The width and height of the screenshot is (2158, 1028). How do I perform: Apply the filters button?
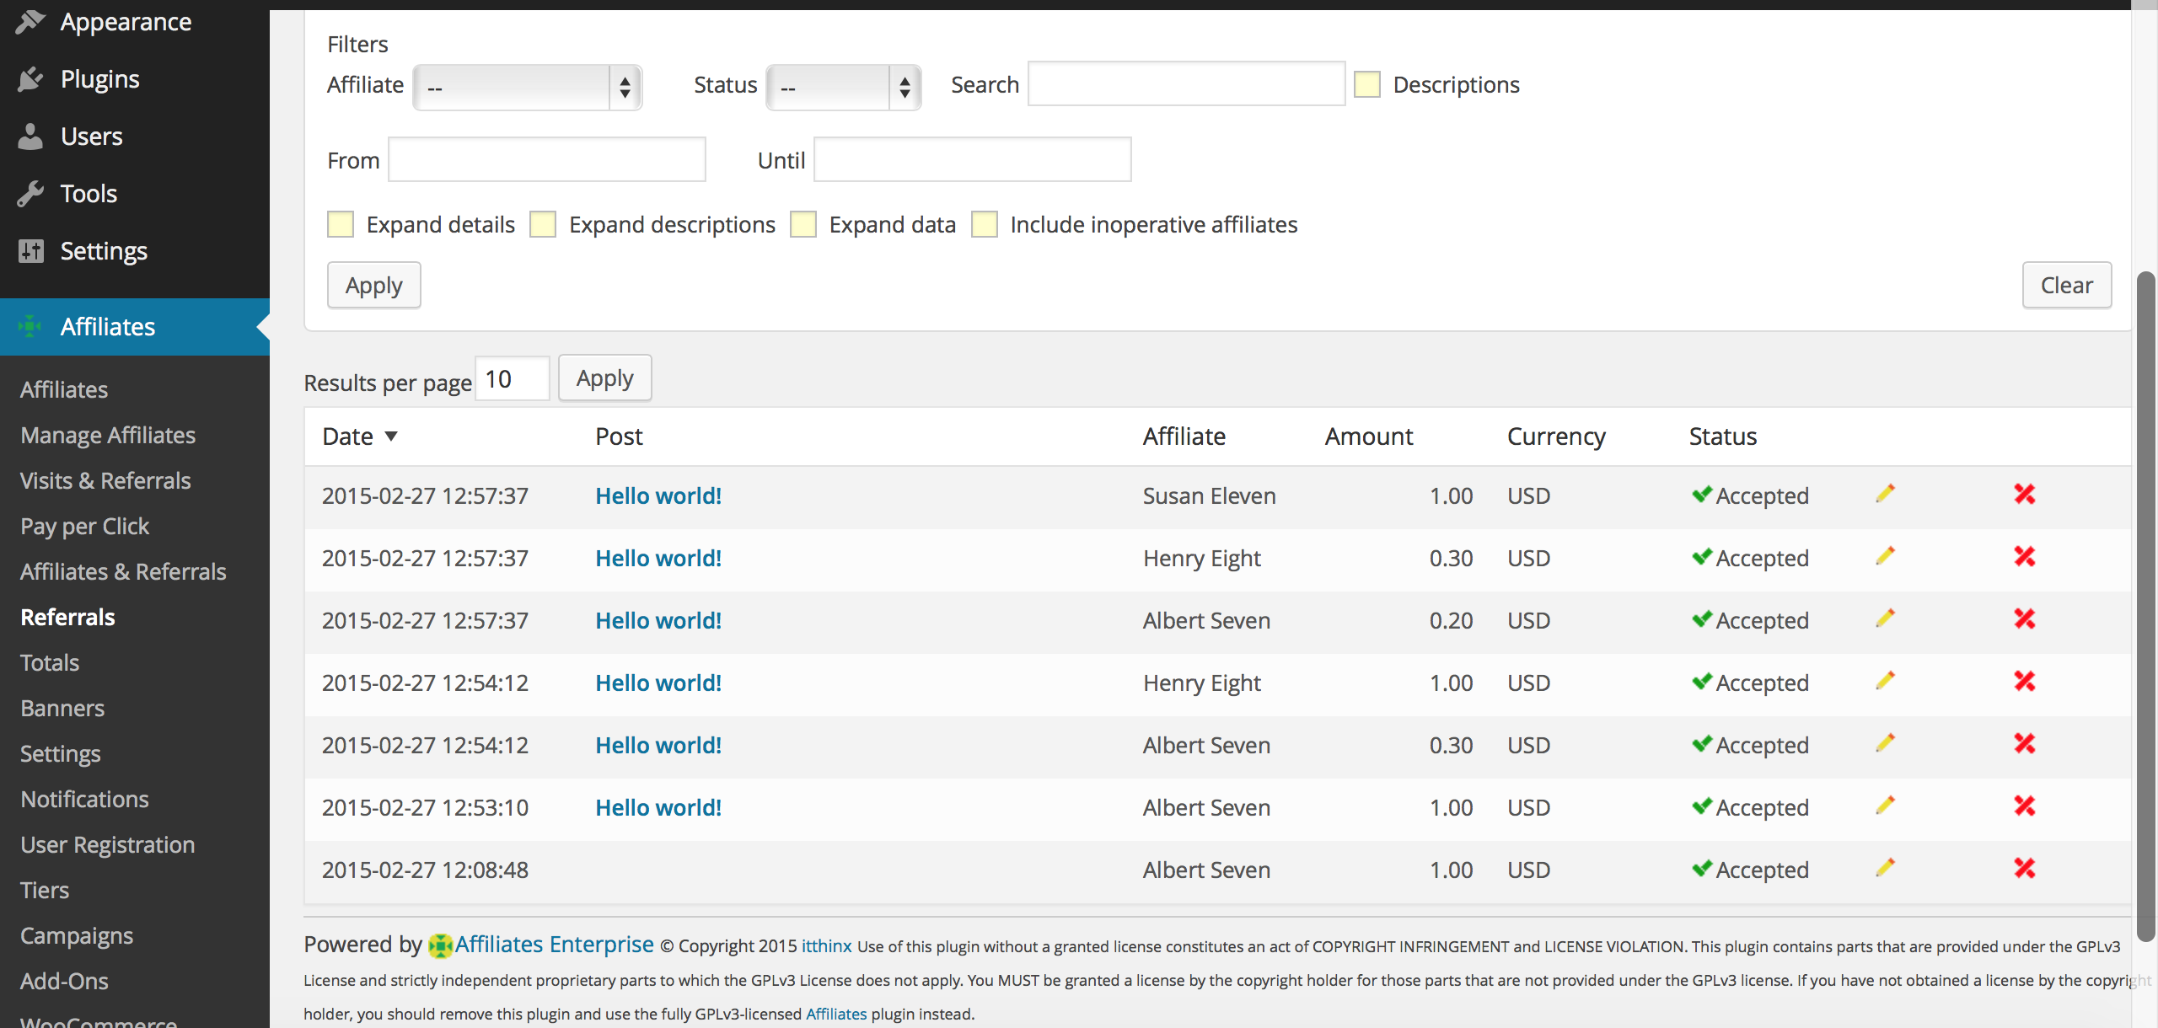tap(374, 285)
